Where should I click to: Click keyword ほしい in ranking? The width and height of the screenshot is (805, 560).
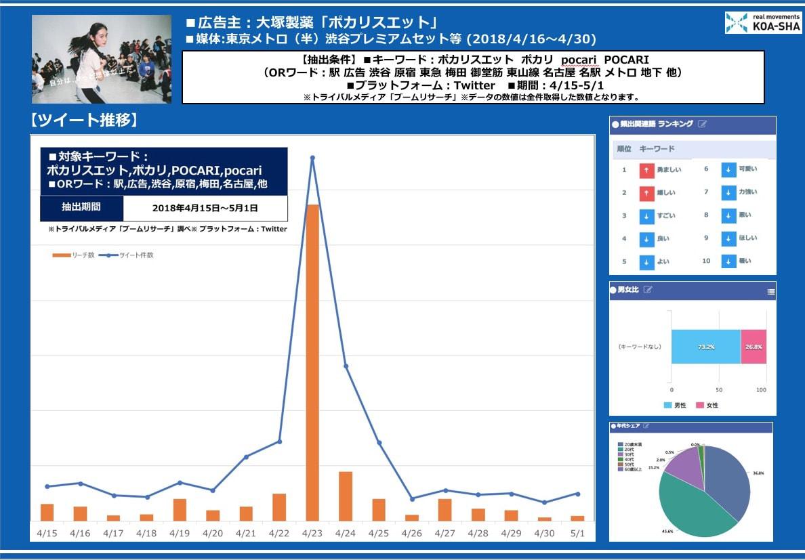coord(748,238)
